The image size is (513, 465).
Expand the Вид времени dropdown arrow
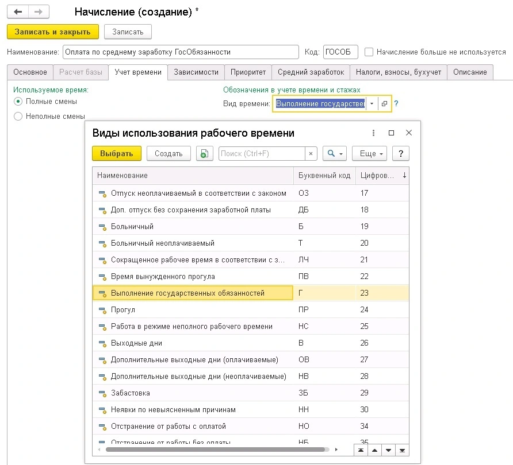click(372, 104)
